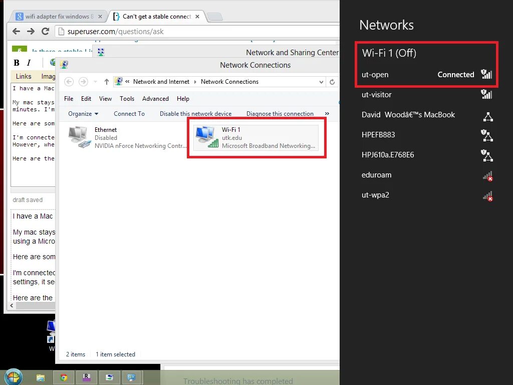Click the Network Connections window title icon
513x385 pixels.
pos(64,65)
